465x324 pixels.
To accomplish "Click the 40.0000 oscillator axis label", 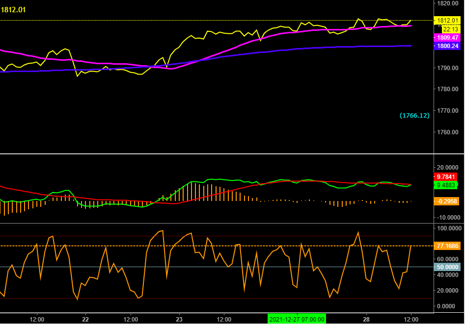I will tap(448, 275).
